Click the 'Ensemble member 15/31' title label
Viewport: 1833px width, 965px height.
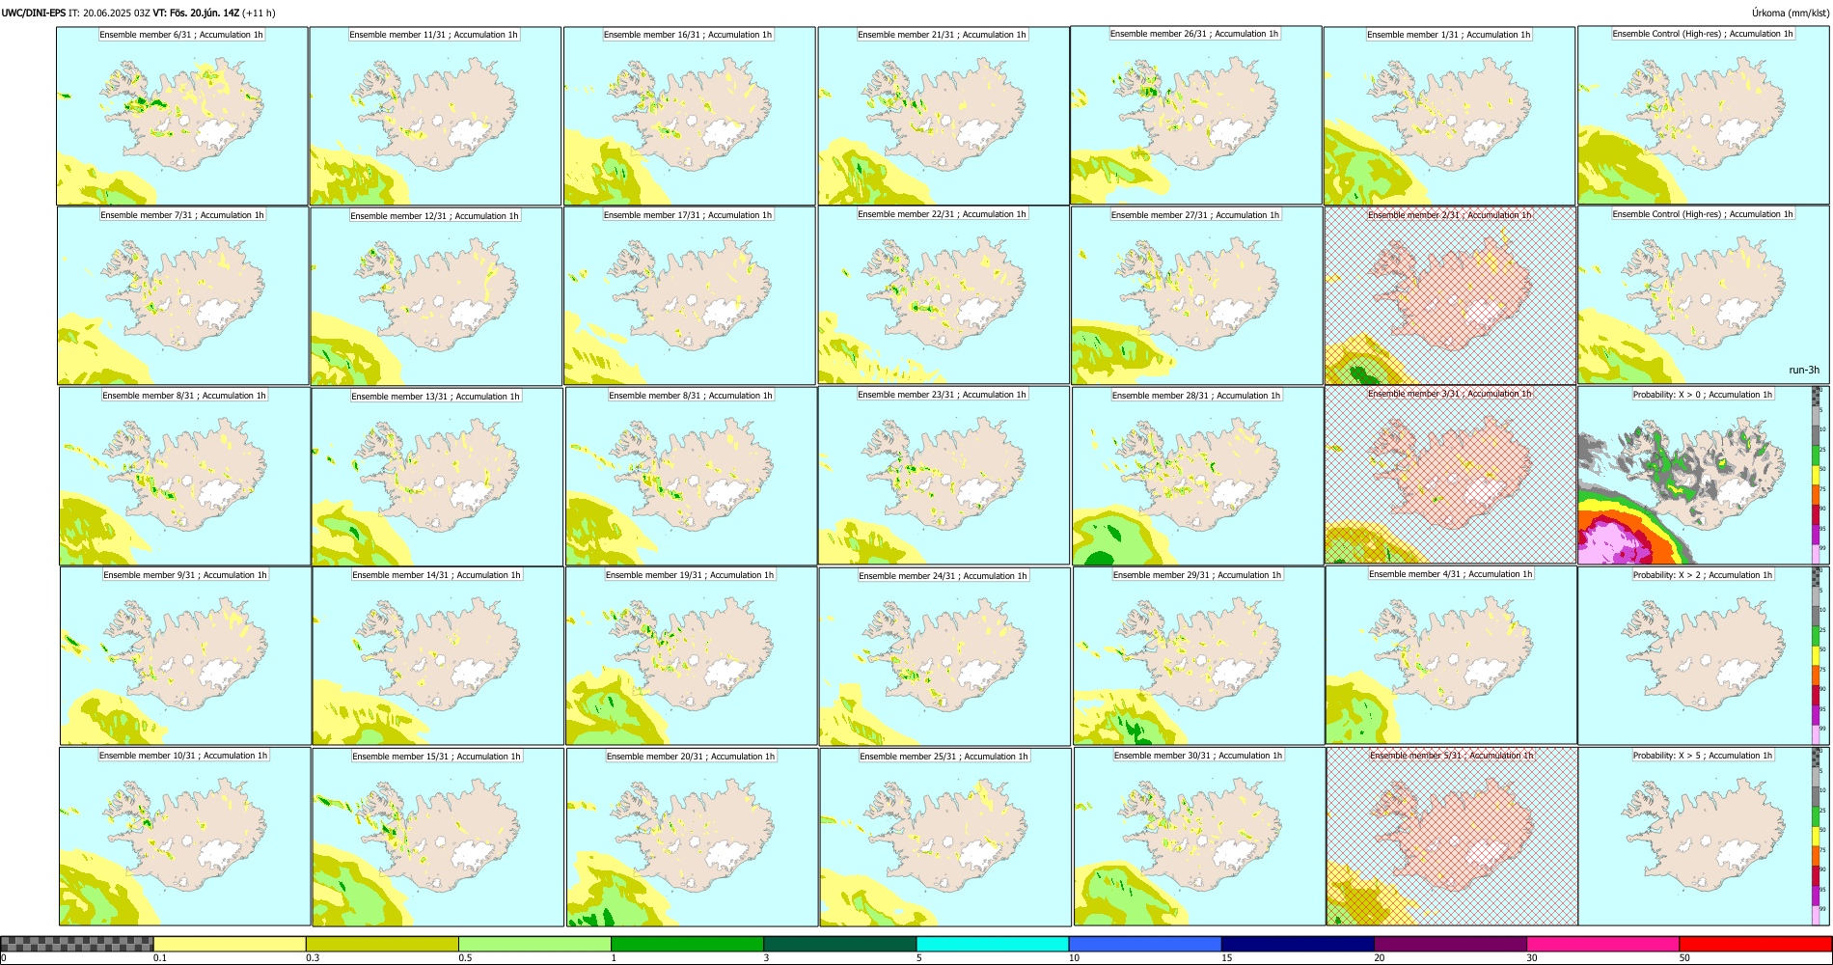click(436, 757)
